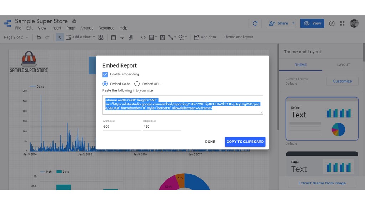Viewport: 365px width, 205px height.
Task: Open the Google apps grid icon
Action: (342, 23)
